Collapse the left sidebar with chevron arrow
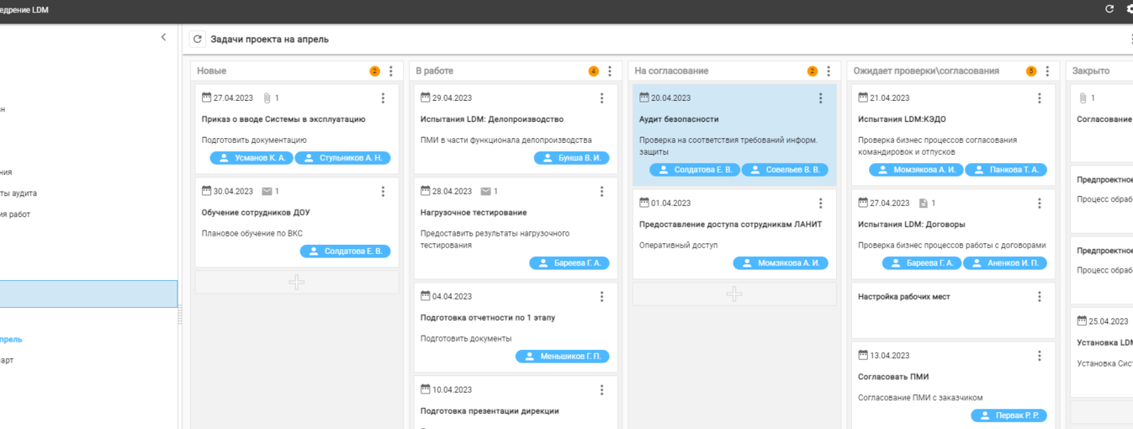Screen dimensions: 1133x429 [x=163, y=37]
